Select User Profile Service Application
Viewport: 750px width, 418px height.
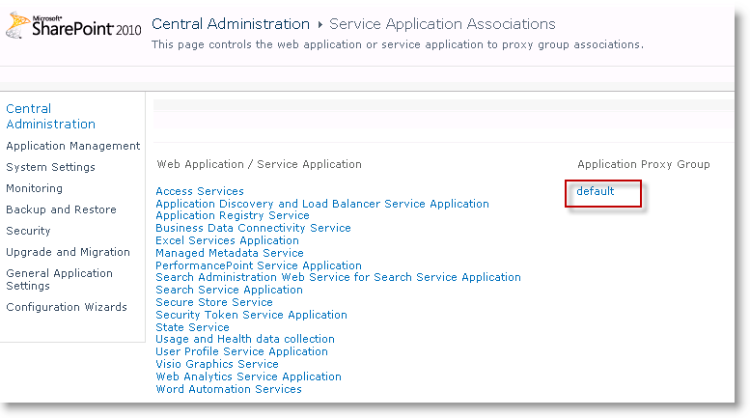point(241,351)
